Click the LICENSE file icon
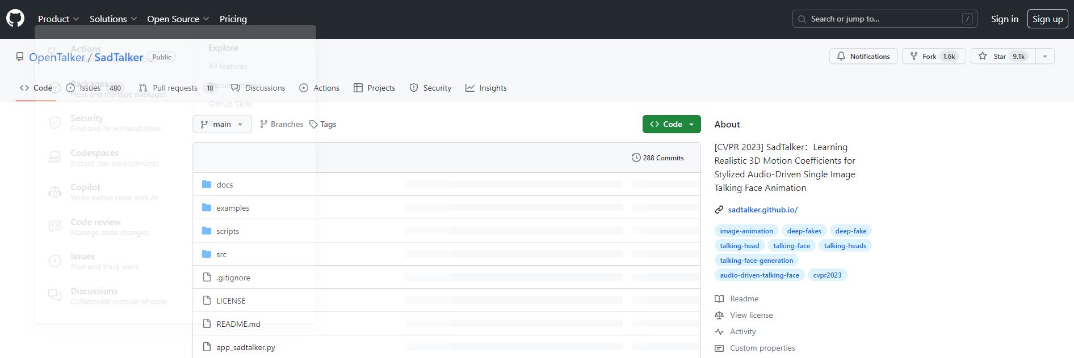Image resolution: width=1074 pixels, height=358 pixels. [207, 300]
